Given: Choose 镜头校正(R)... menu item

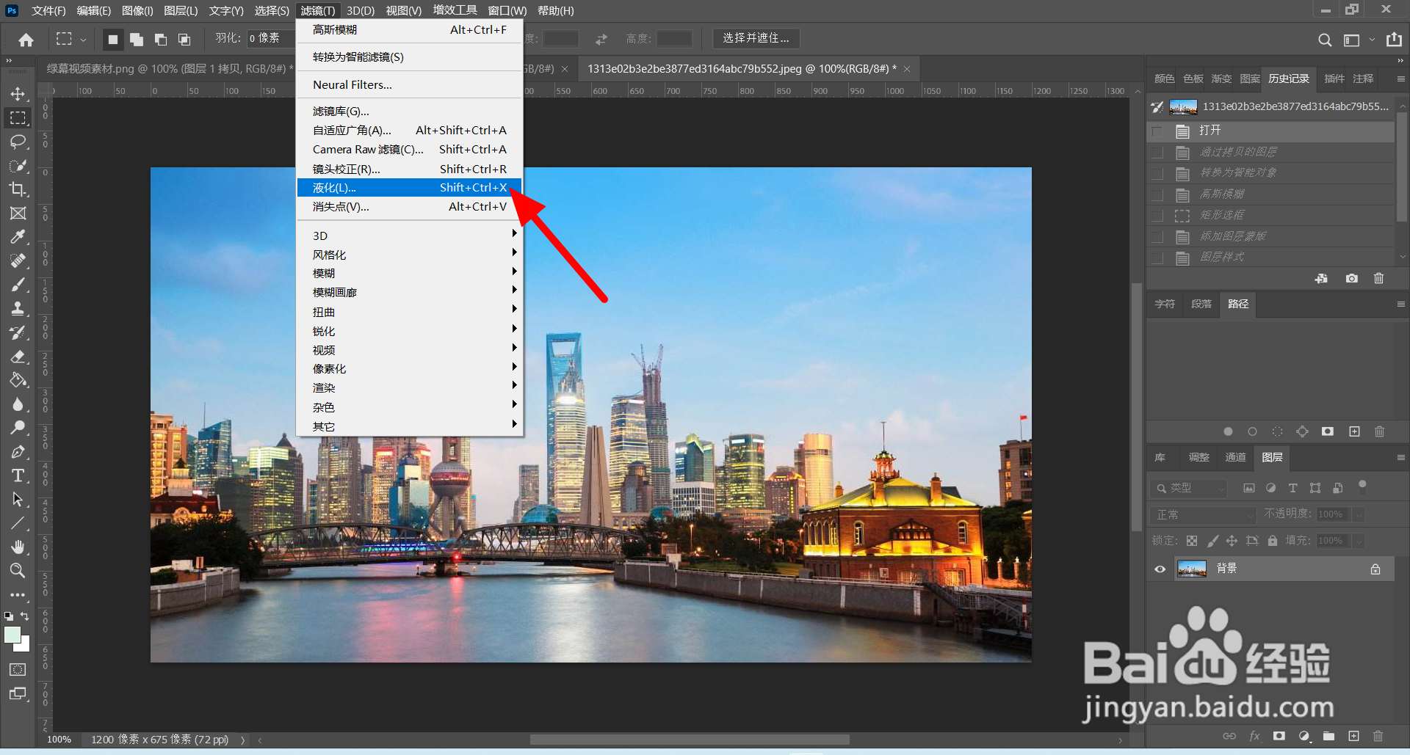Looking at the screenshot, I should click(x=409, y=169).
